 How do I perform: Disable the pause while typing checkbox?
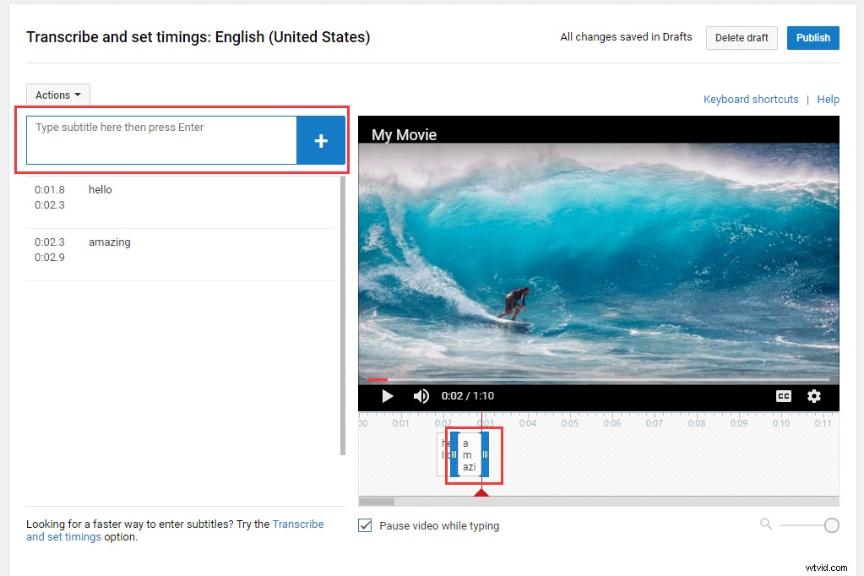pyautogui.click(x=364, y=524)
